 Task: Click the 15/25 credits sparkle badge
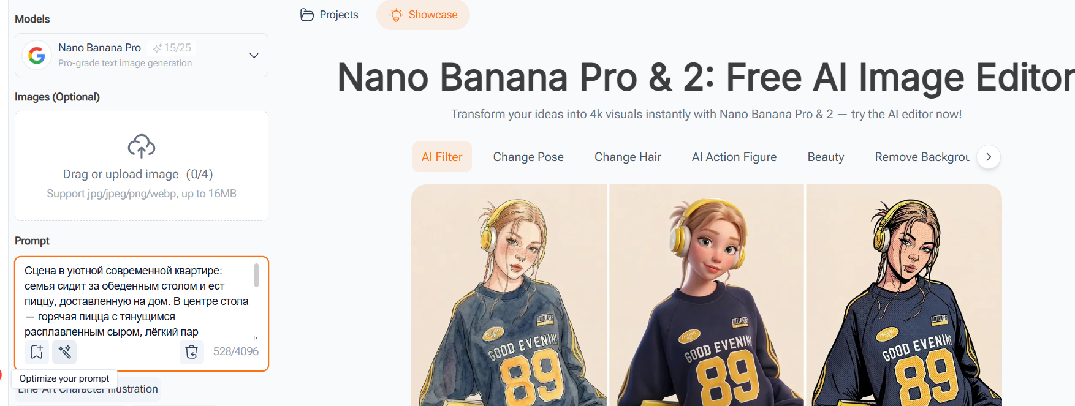(172, 48)
